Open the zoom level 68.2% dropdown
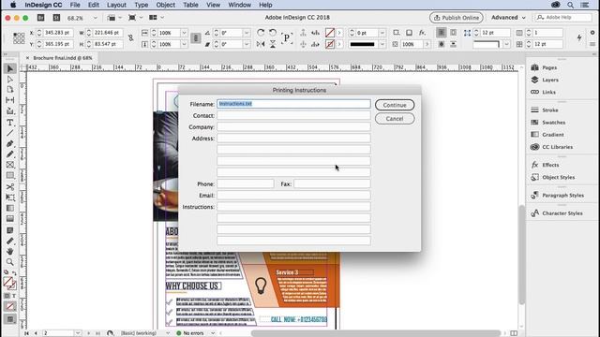 pos(96,18)
